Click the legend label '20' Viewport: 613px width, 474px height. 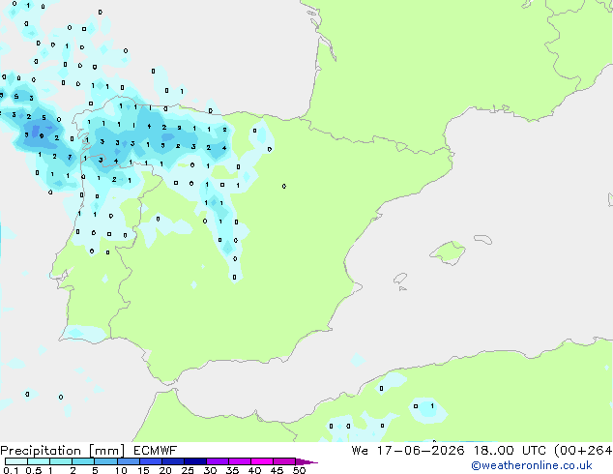tap(165, 470)
